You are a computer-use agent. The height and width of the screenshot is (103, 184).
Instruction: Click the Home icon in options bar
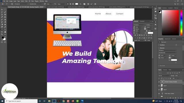3,4
